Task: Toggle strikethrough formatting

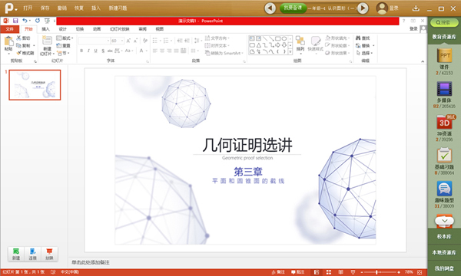Action: [110, 51]
